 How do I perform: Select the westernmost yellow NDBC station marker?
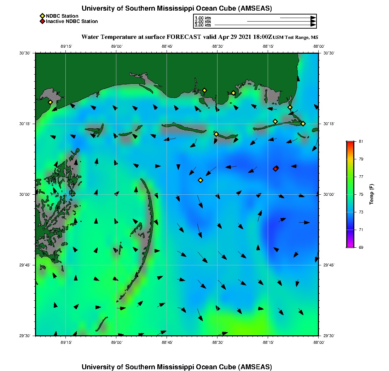[50, 102]
